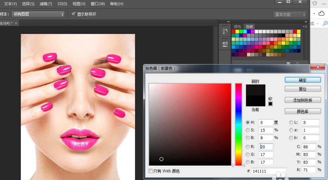The height and width of the screenshot is (180, 328).
Task: Click the shirt skin icon at top right
Action: coord(315,4)
